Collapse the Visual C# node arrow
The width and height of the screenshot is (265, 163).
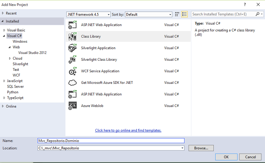tap(4, 36)
